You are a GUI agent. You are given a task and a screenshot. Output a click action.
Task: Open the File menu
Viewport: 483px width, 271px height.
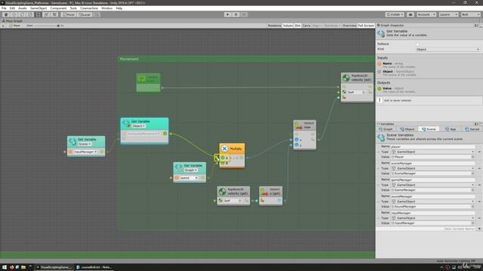click(x=4, y=8)
